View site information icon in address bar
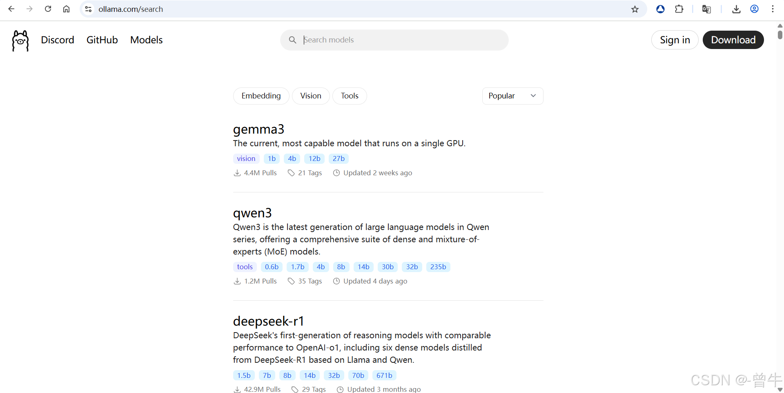The image size is (784, 393). [x=88, y=9]
